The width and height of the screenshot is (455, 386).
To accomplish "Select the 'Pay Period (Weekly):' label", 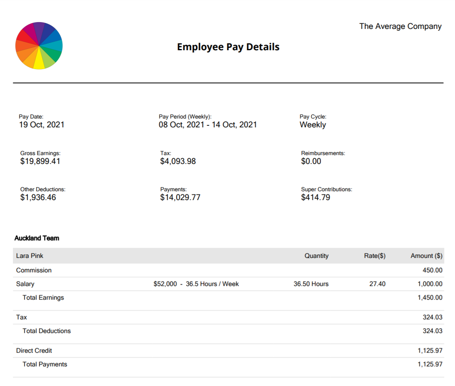I will pos(185,116).
